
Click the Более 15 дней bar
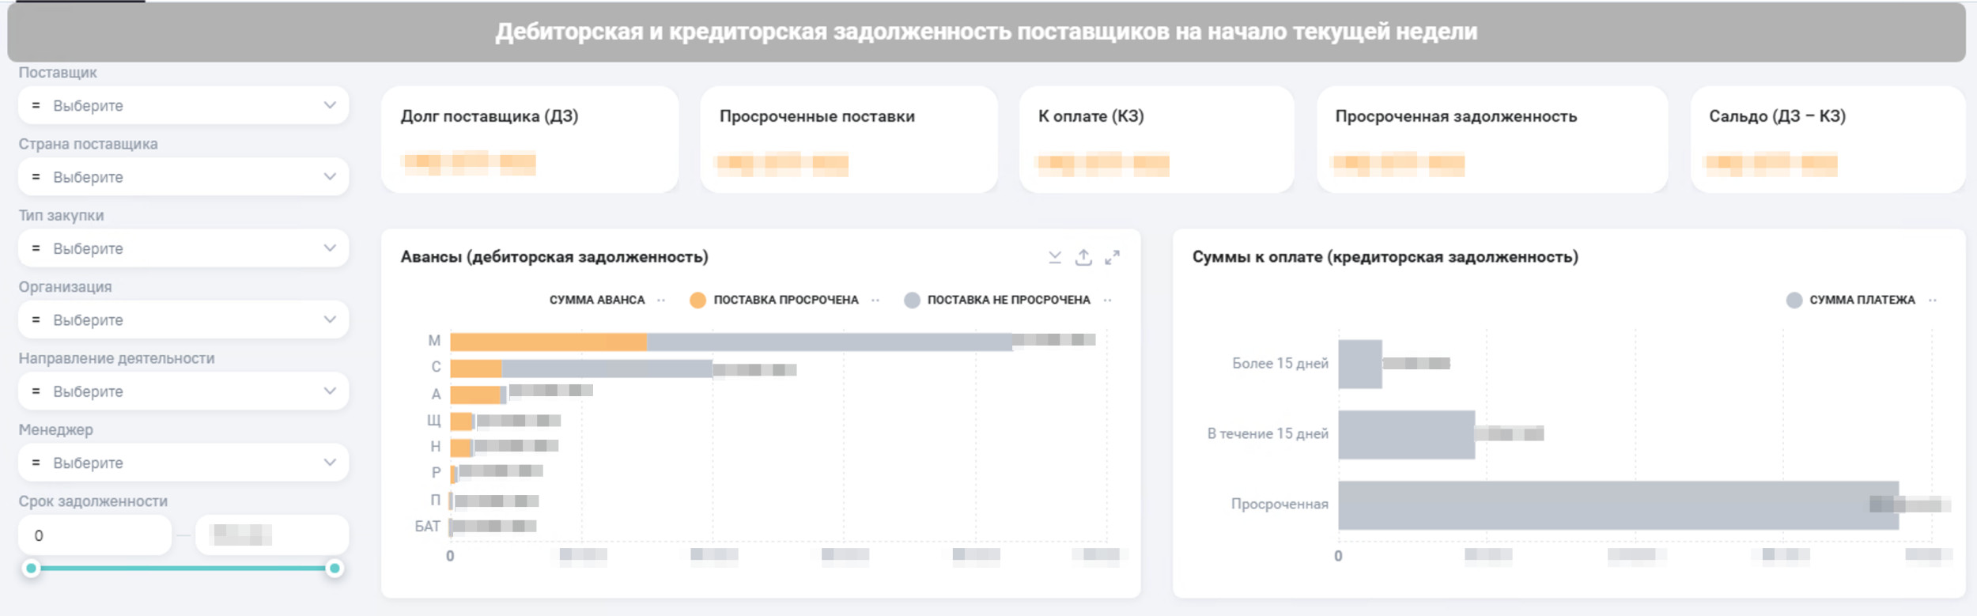click(1360, 365)
